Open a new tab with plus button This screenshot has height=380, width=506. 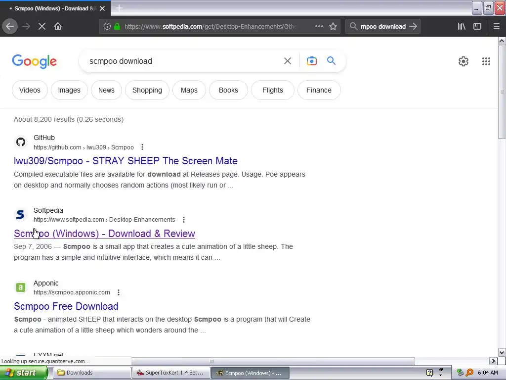tap(119, 8)
